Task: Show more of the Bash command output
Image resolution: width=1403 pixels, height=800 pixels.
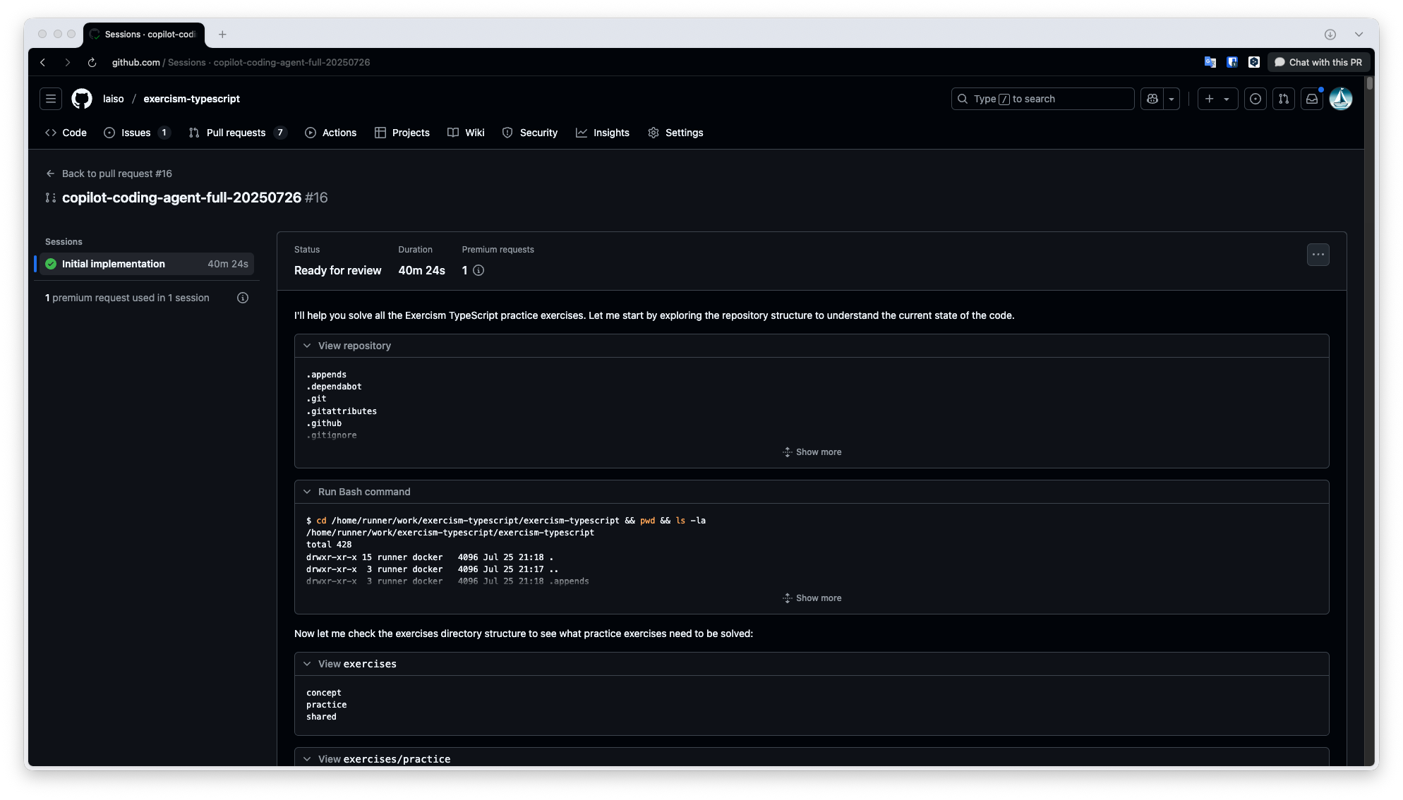Action: 812,598
